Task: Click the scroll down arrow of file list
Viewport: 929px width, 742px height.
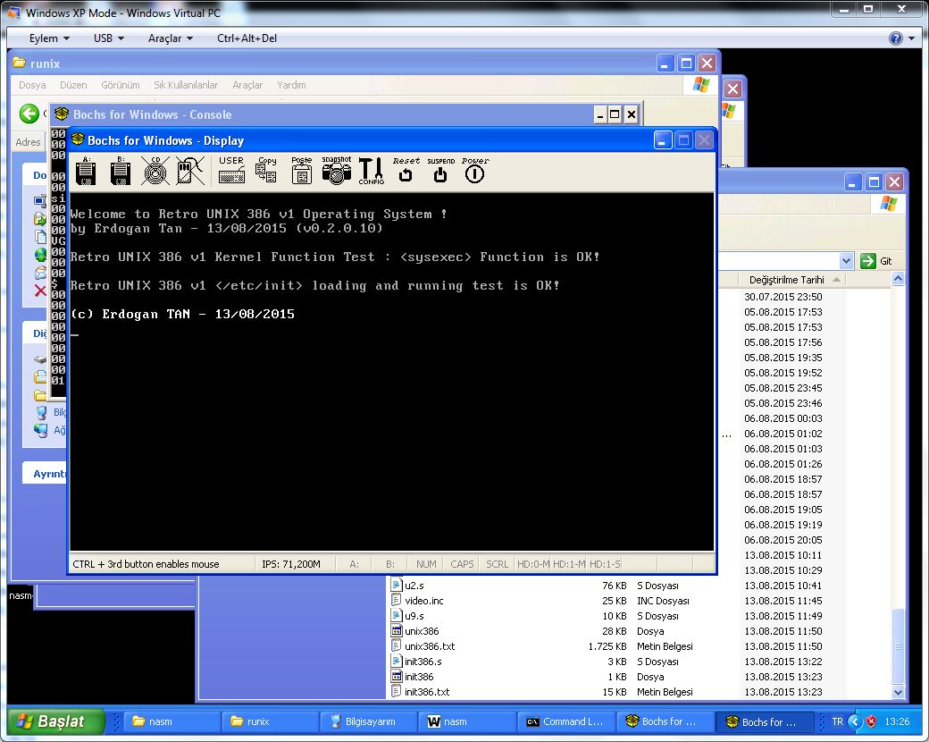Action: tap(899, 692)
